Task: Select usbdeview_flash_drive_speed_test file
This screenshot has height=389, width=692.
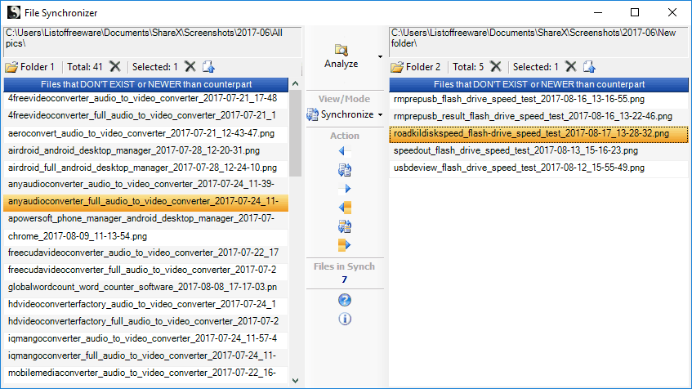Action: (x=539, y=168)
